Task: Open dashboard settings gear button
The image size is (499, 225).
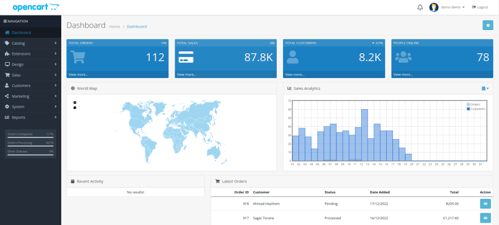Action: pos(488,25)
